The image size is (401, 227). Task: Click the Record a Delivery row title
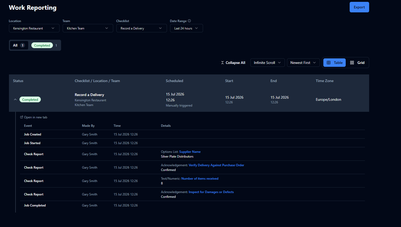point(89,95)
